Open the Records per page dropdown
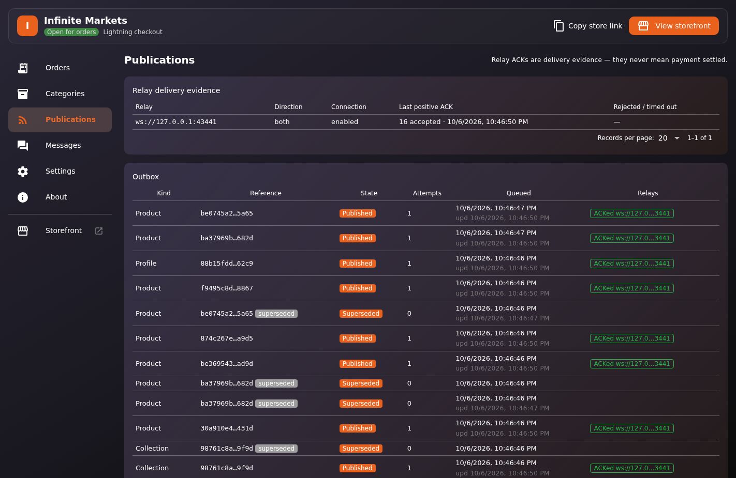This screenshot has height=478, width=736. [x=669, y=138]
